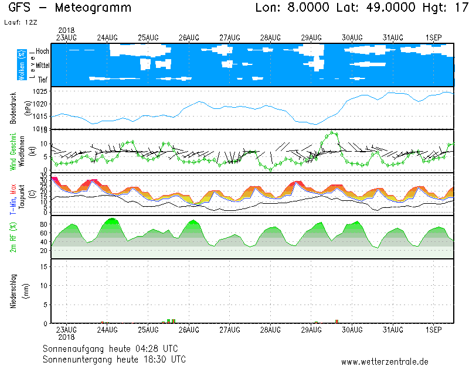Select the Mittel cloud level label
This screenshot has height=366, width=469.
click(x=41, y=65)
